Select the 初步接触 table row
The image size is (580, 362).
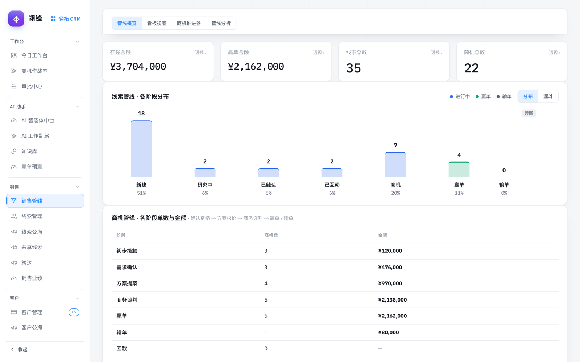(335, 251)
